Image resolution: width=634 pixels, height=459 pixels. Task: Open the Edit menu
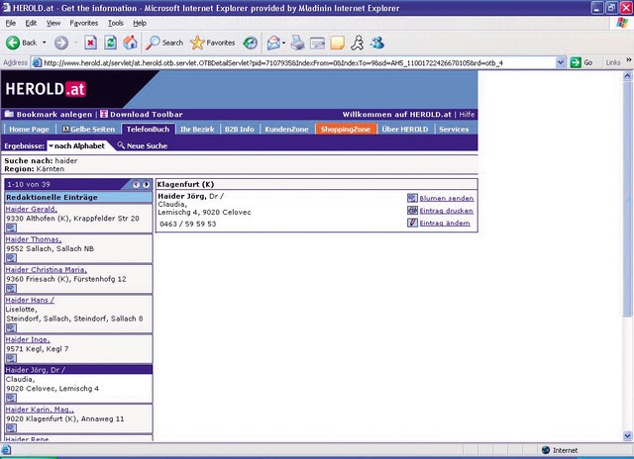(x=31, y=23)
